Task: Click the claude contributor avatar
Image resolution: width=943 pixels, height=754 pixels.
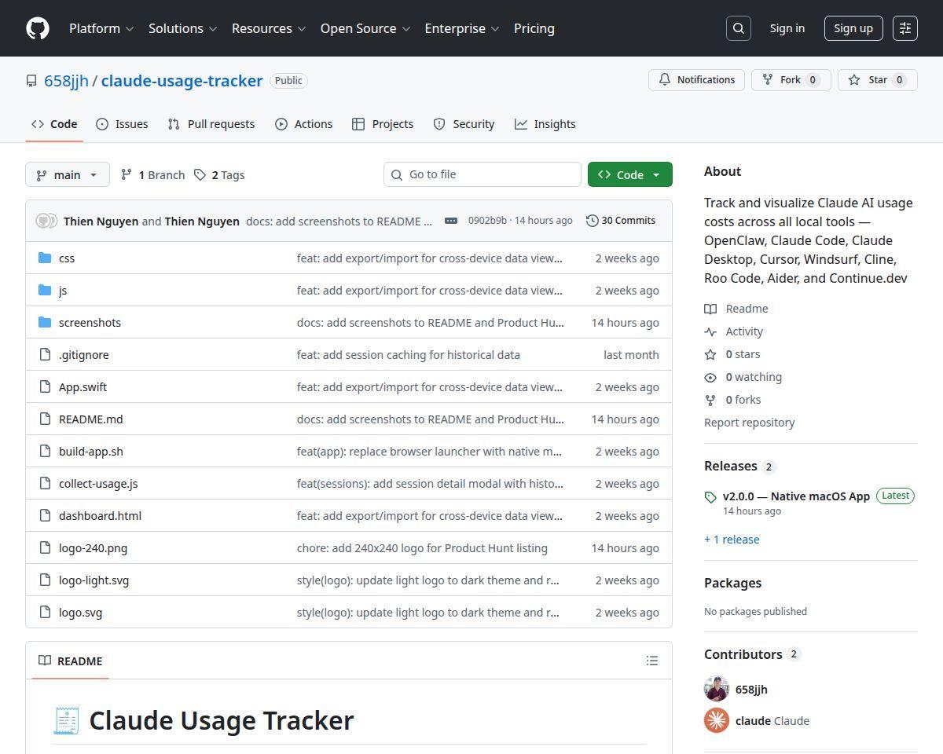Action: point(717,720)
